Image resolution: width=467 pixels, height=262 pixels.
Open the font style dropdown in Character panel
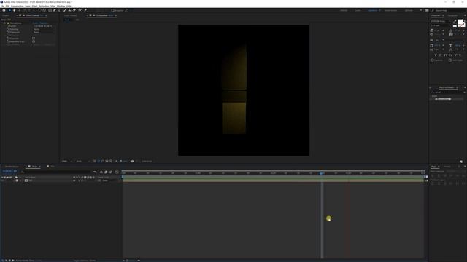click(x=440, y=25)
